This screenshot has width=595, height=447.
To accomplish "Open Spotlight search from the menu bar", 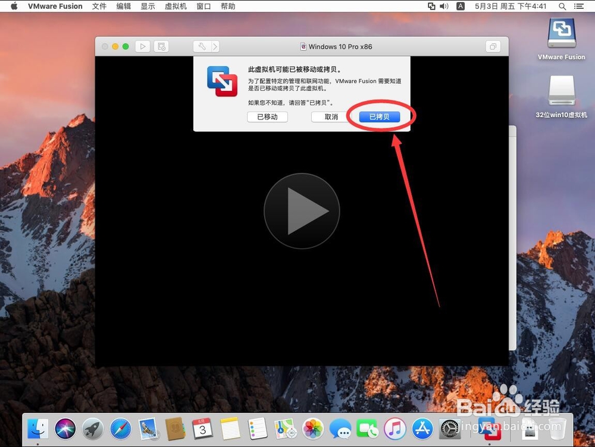I will click(x=562, y=7).
